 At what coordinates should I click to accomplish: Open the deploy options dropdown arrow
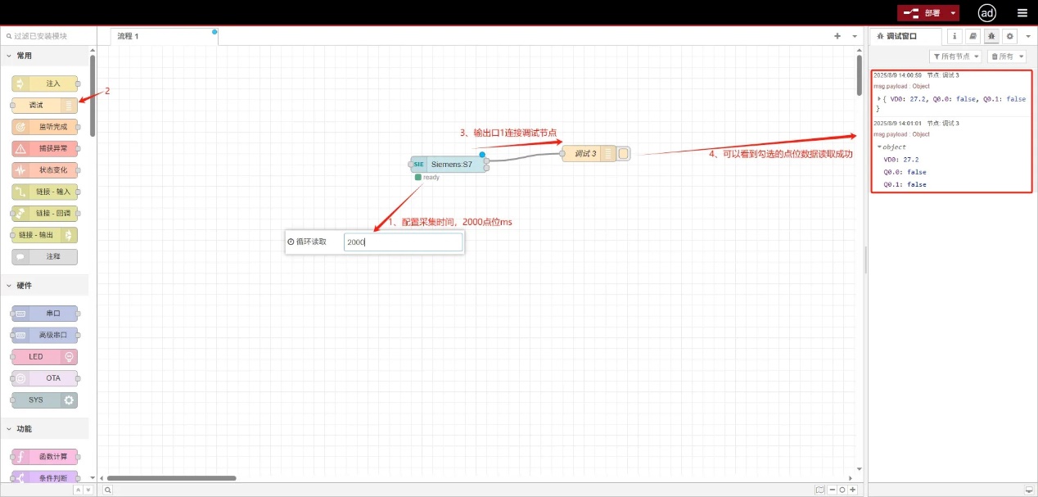(x=953, y=13)
